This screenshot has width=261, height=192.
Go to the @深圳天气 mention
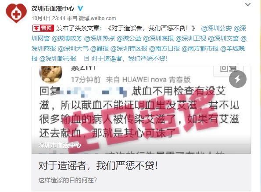click(x=73, y=48)
